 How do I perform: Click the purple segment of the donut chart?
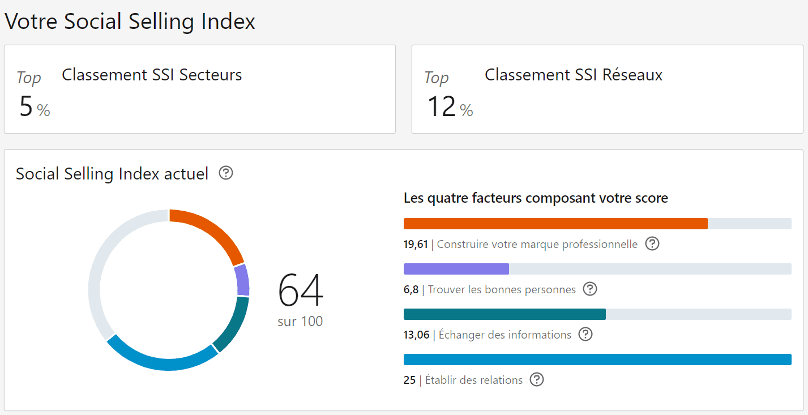242,280
